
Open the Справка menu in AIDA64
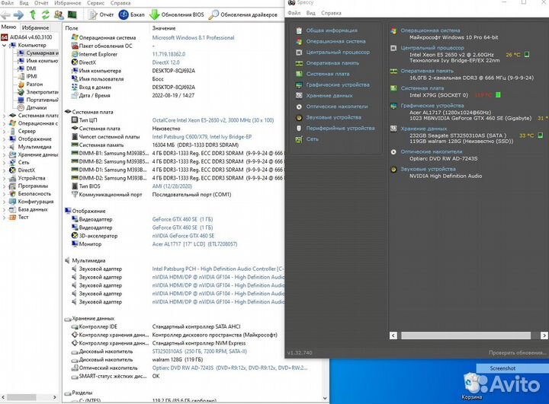point(120,3)
